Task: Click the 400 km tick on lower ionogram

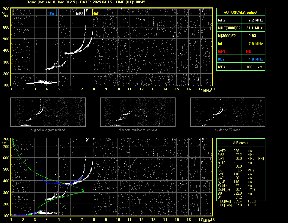Action: coord(6,181)
